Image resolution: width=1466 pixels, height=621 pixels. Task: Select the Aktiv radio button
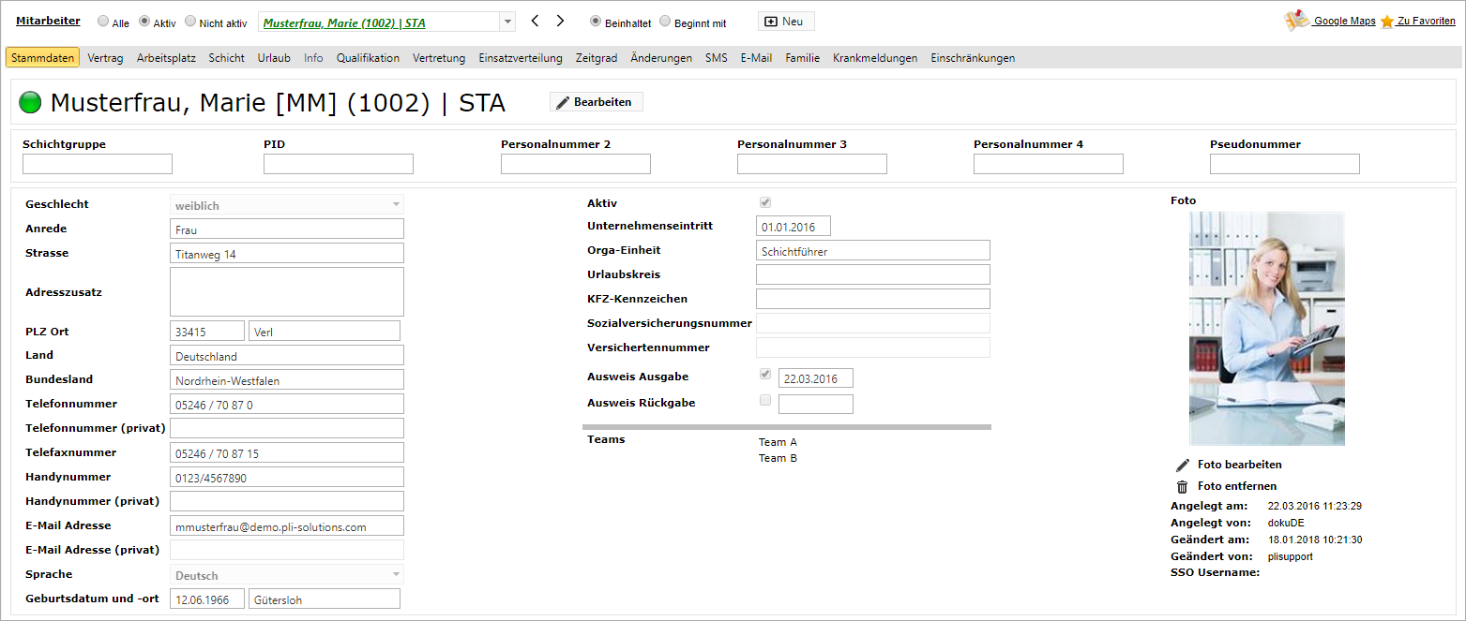click(x=144, y=22)
